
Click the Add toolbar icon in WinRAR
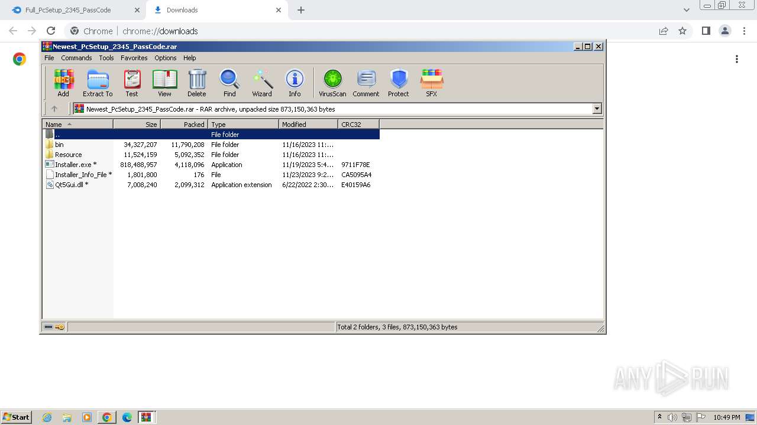pyautogui.click(x=63, y=83)
